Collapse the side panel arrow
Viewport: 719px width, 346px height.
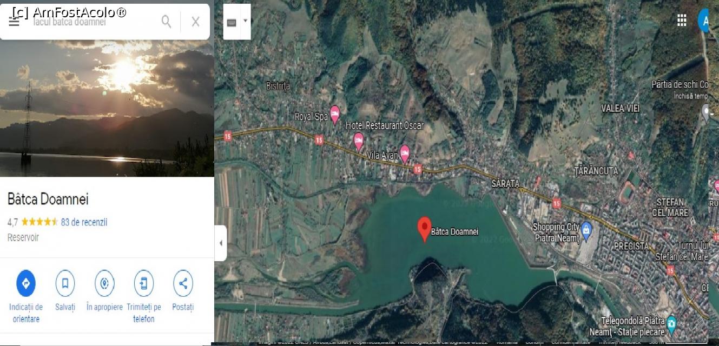point(221,243)
